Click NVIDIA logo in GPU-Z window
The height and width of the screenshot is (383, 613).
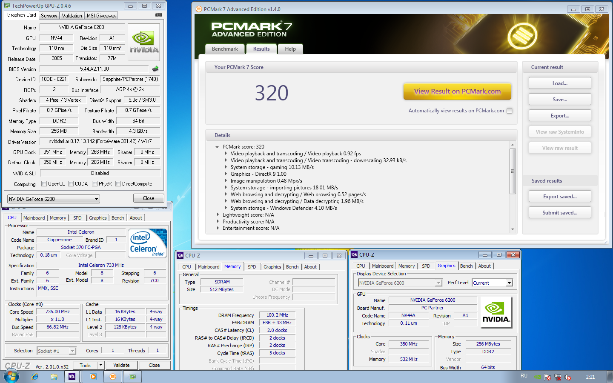click(x=144, y=42)
